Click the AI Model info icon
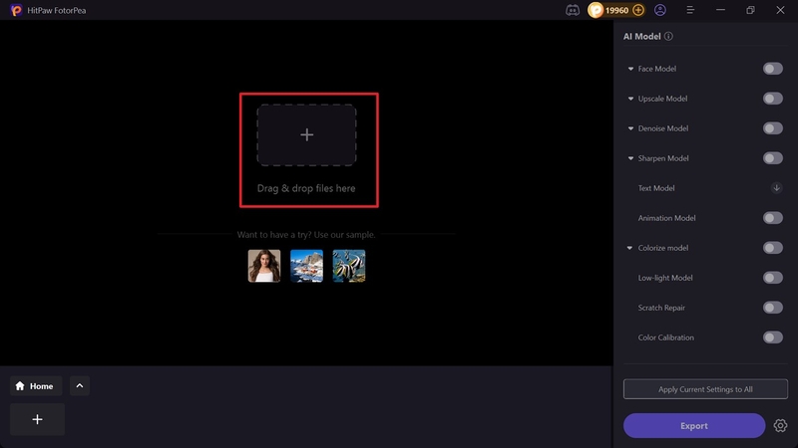The width and height of the screenshot is (798, 448). pos(668,36)
